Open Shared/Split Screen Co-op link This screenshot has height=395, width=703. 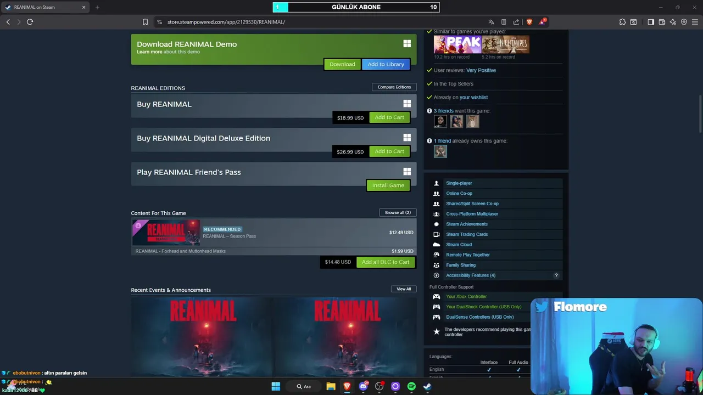tap(472, 204)
